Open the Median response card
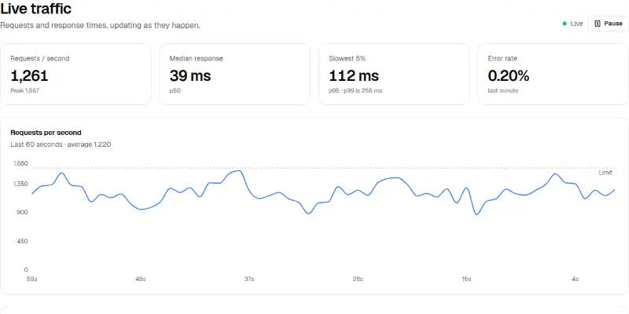Screen dimensions: 629x314 point(234,74)
